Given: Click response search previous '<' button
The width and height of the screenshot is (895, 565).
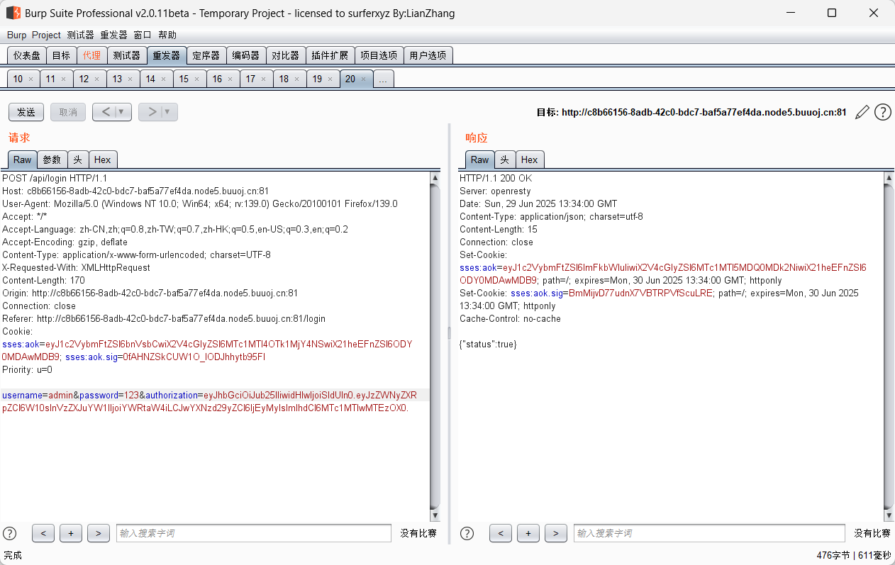Looking at the screenshot, I should click(x=501, y=533).
